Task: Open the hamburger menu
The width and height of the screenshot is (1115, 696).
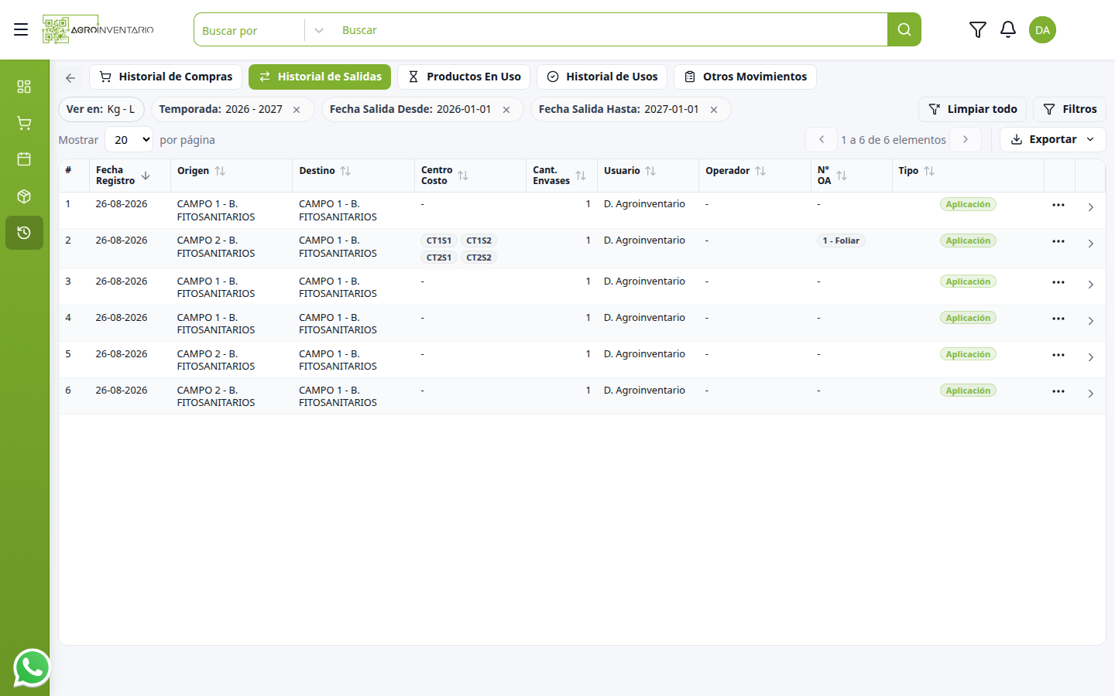Action: [21, 29]
